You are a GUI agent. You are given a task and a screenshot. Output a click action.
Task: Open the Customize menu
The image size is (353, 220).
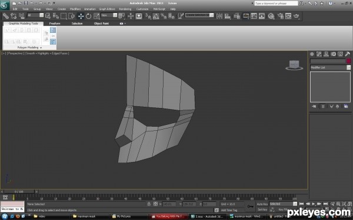click(x=142, y=9)
